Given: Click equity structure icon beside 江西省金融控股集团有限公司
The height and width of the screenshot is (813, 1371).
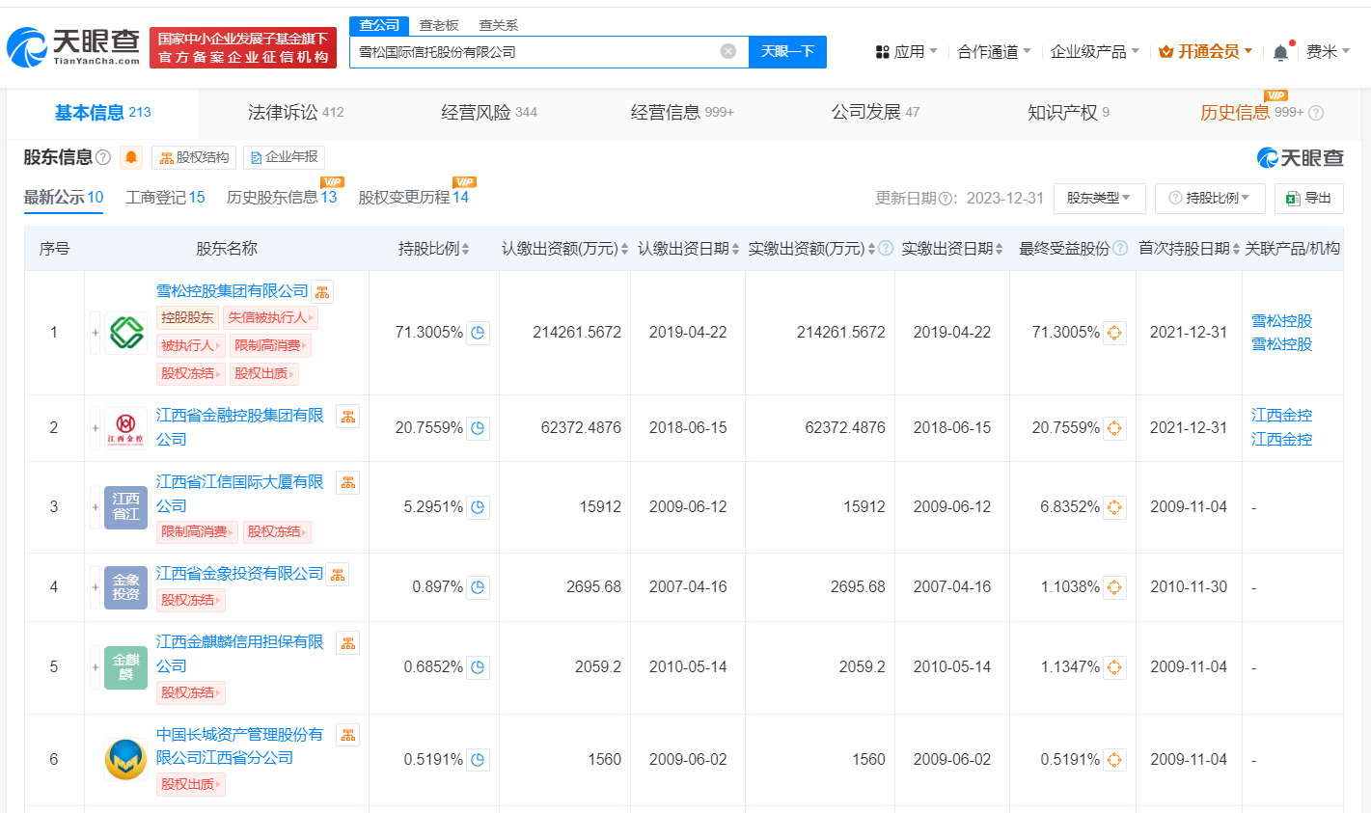Looking at the screenshot, I should pyautogui.click(x=348, y=417).
